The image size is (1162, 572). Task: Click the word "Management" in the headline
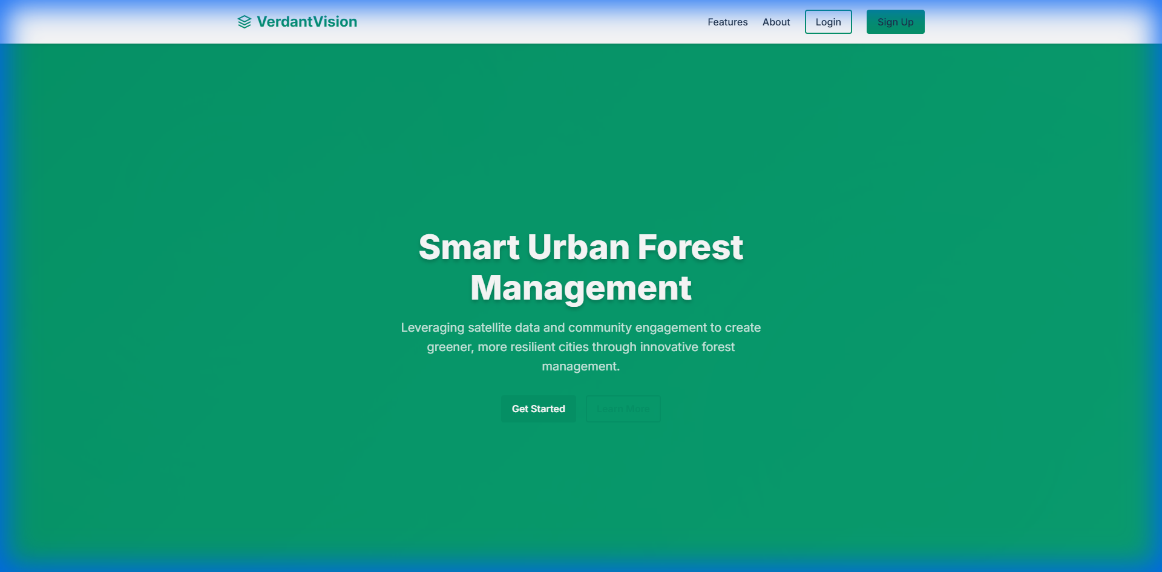click(581, 288)
